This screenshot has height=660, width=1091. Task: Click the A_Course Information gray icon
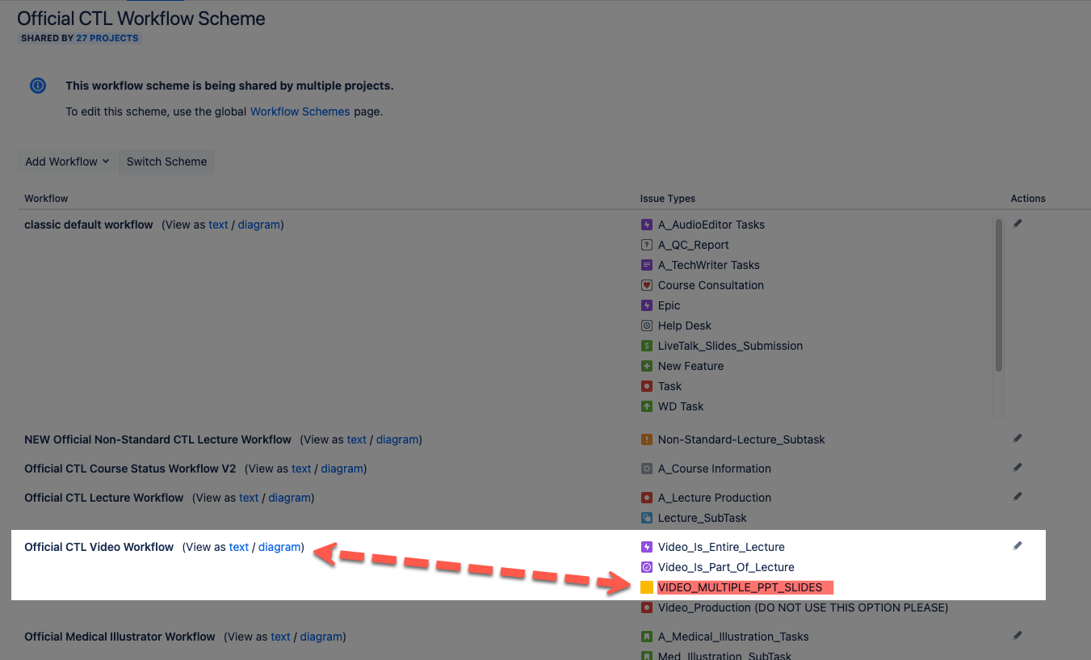tap(646, 469)
